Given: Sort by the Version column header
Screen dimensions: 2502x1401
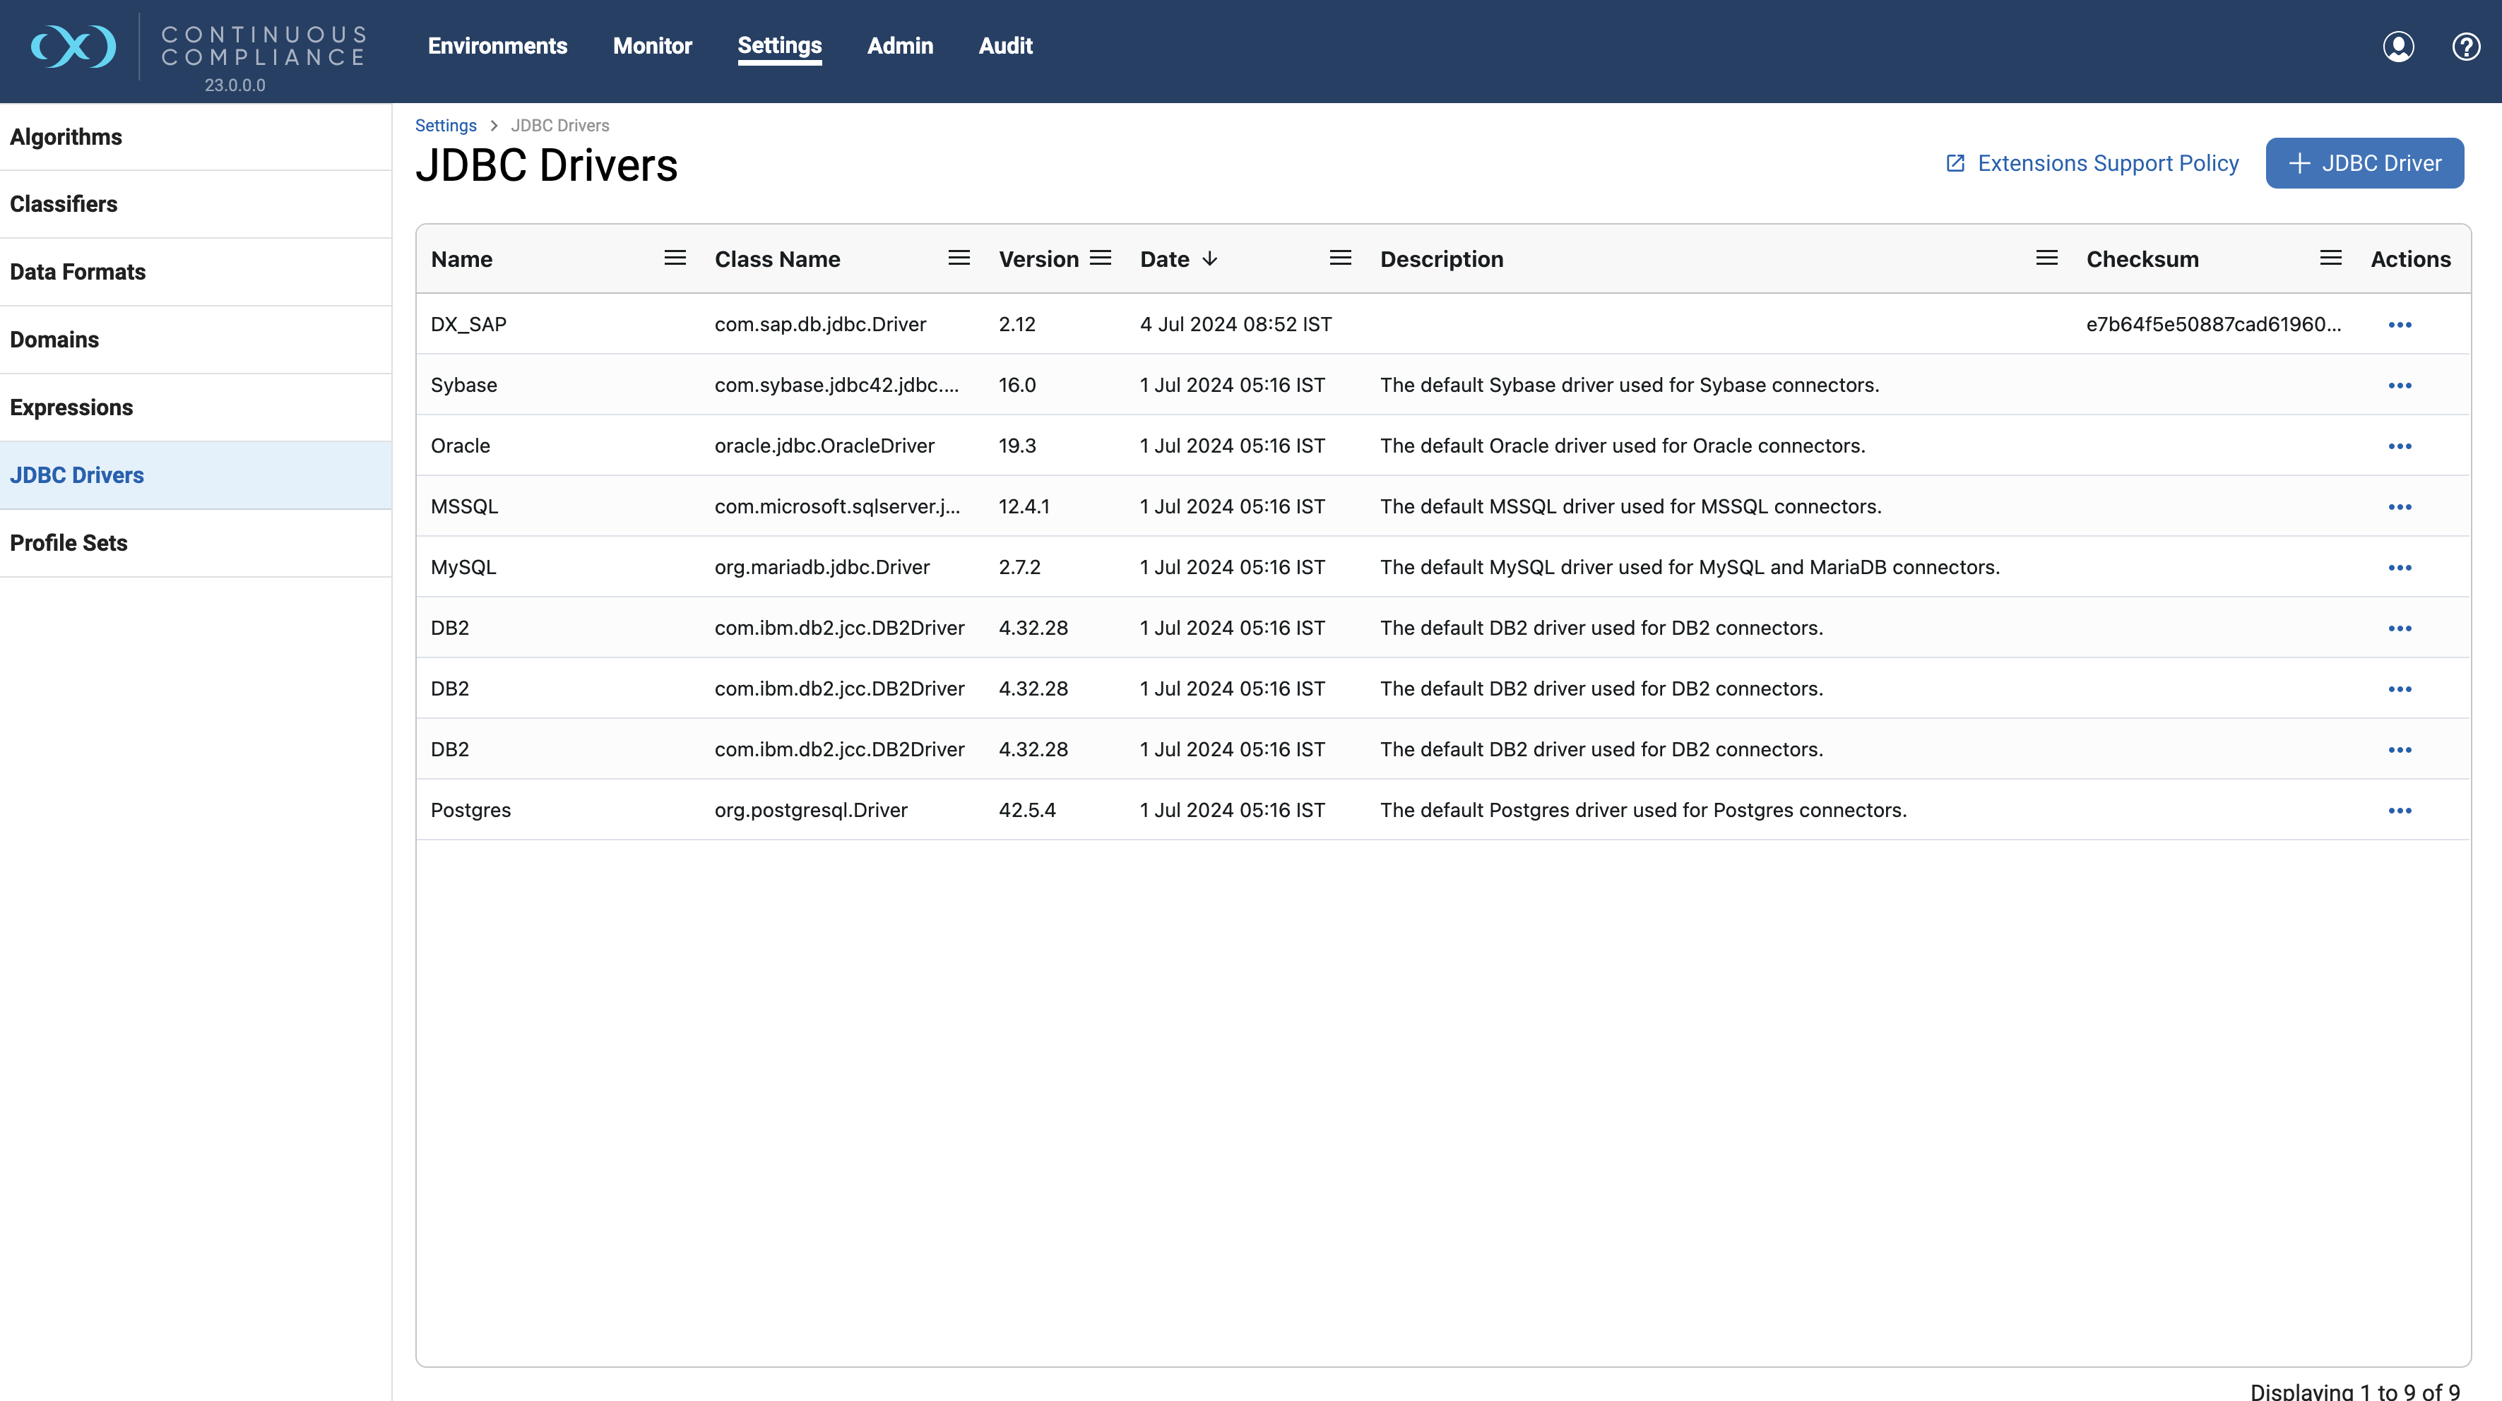Looking at the screenshot, I should pyautogui.click(x=1038, y=259).
